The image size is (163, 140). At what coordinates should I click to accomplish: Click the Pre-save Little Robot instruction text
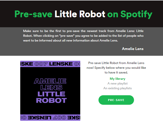coord(116,63)
